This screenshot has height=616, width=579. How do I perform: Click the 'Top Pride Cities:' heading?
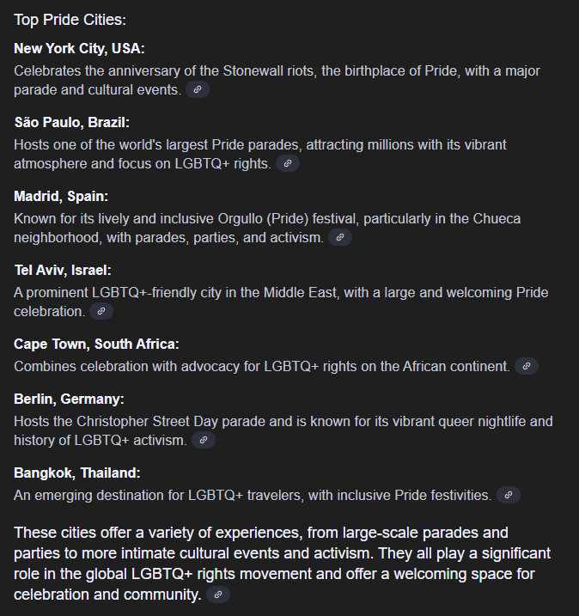[x=70, y=20]
